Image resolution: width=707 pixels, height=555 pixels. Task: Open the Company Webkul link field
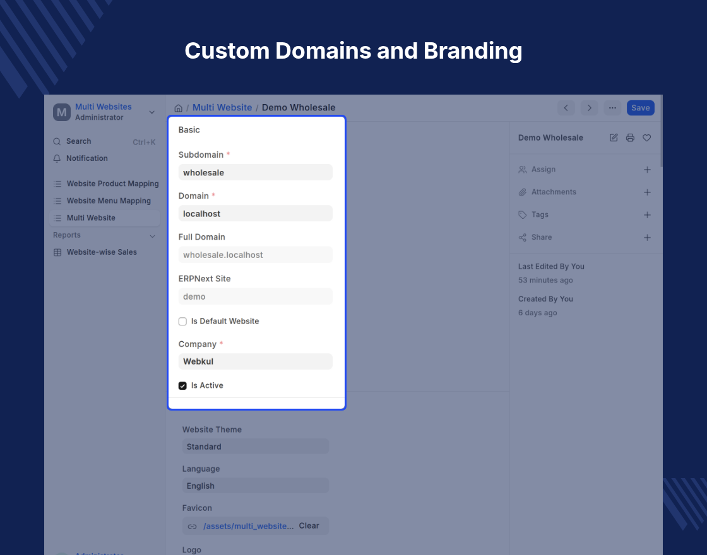[256, 361]
